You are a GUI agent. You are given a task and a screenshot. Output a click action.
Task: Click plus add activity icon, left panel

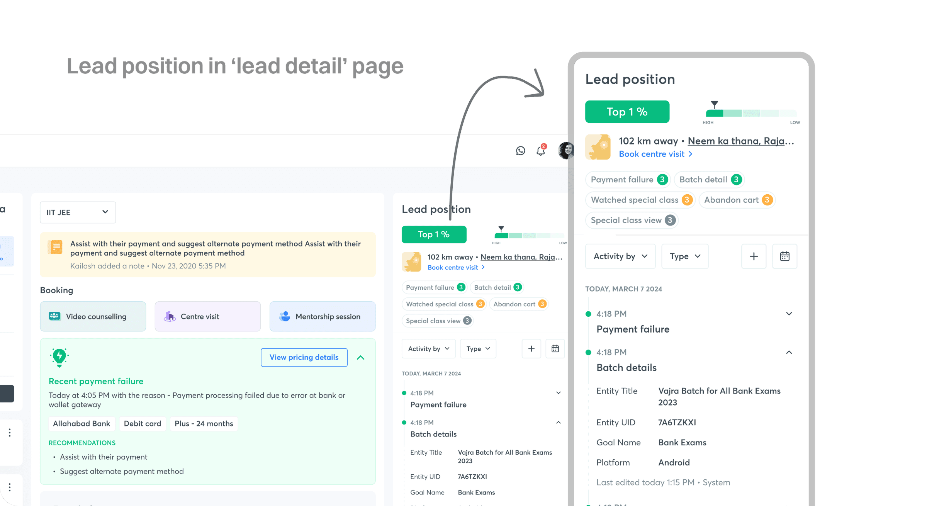[531, 349]
